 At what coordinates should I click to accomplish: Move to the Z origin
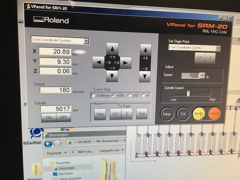coord(127,114)
